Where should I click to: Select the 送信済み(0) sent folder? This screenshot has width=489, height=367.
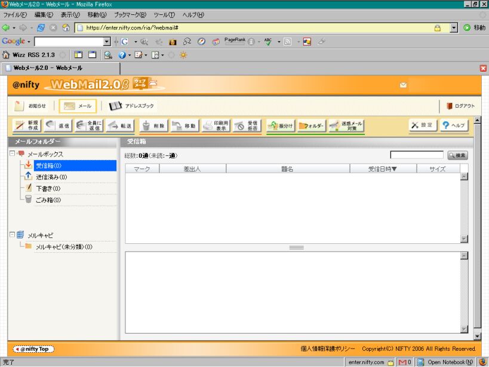[51, 177]
